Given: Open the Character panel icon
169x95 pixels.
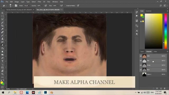Looking at the screenshot, I should pos(137,31).
